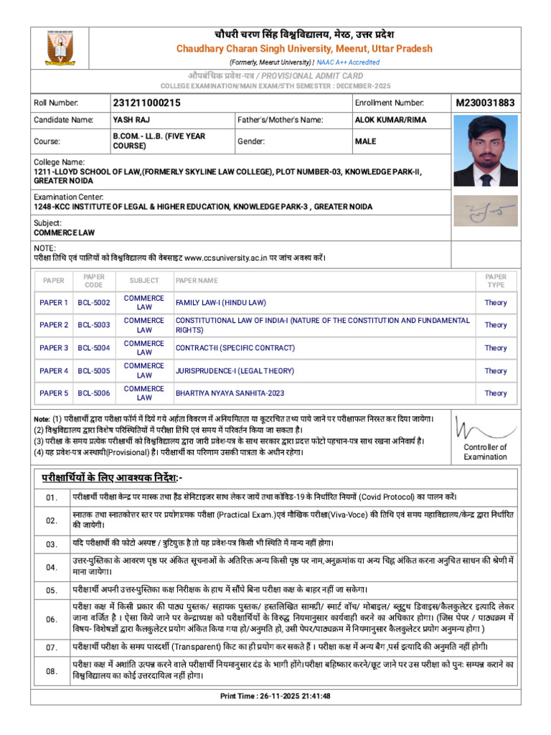
Task: Click Chaudhary Charan Singh University title
Action: (304, 49)
